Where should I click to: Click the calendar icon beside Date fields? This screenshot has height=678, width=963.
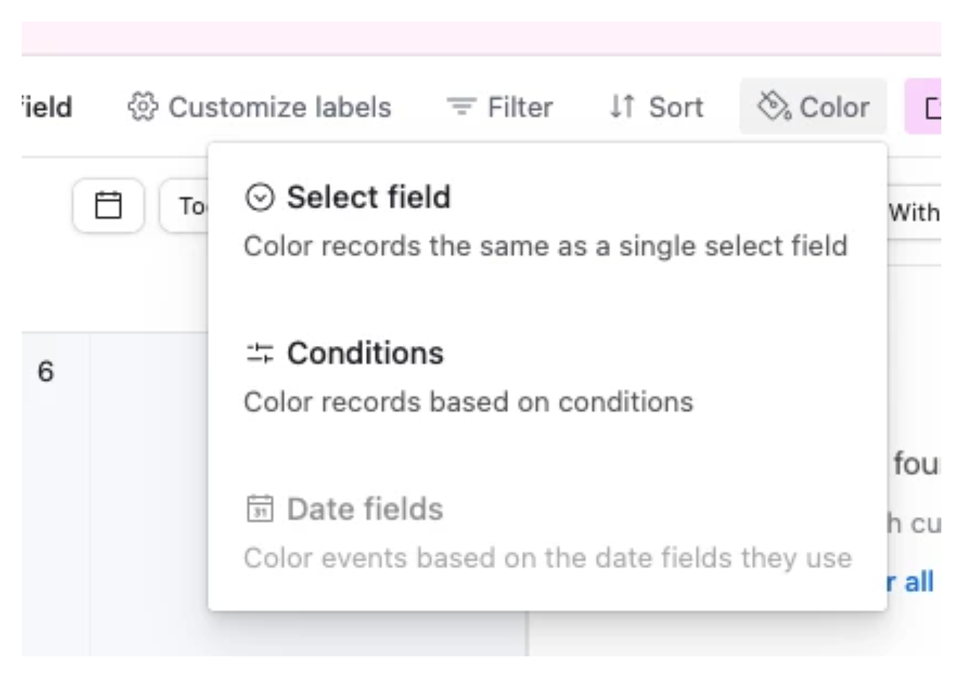click(261, 508)
